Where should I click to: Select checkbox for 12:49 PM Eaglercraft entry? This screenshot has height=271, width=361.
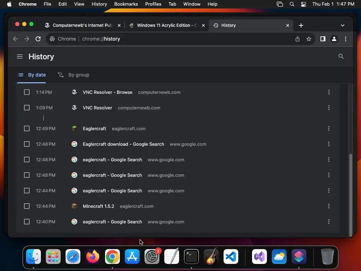point(27,128)
